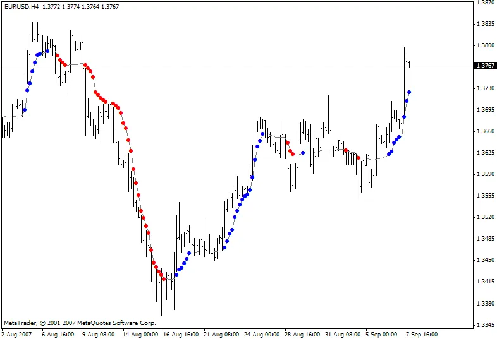
Task: Select the 6 Aug 16:00 time label
Action: (58, 334)
